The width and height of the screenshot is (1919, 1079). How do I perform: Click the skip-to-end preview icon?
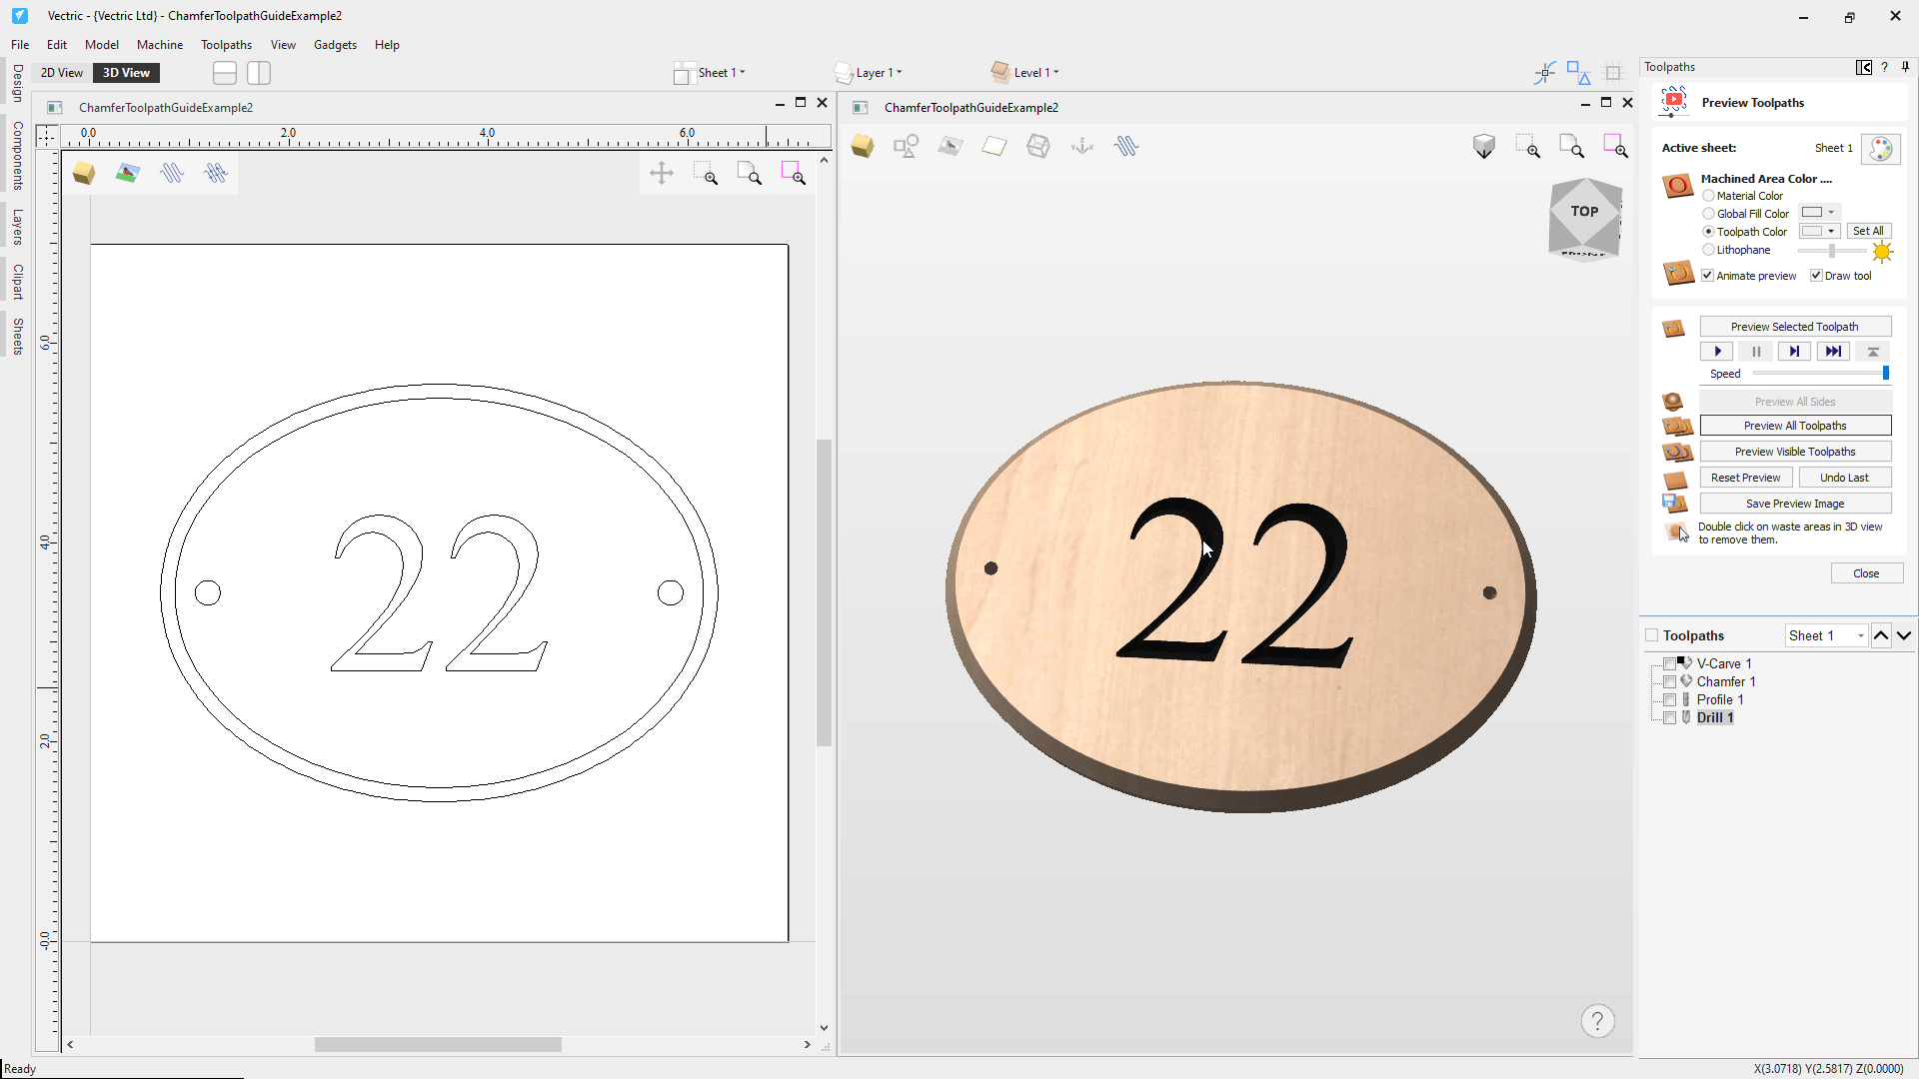click(1833, 352)
